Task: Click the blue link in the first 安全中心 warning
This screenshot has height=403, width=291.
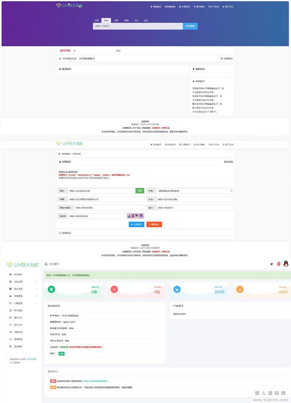Action: click(95, 381)
